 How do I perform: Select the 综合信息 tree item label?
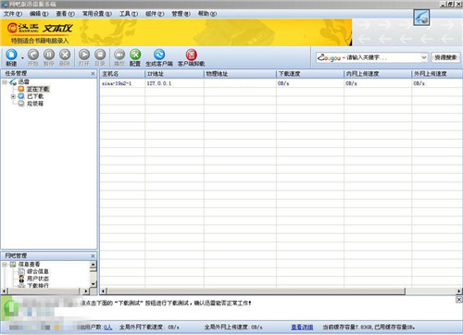pos(38,271)
